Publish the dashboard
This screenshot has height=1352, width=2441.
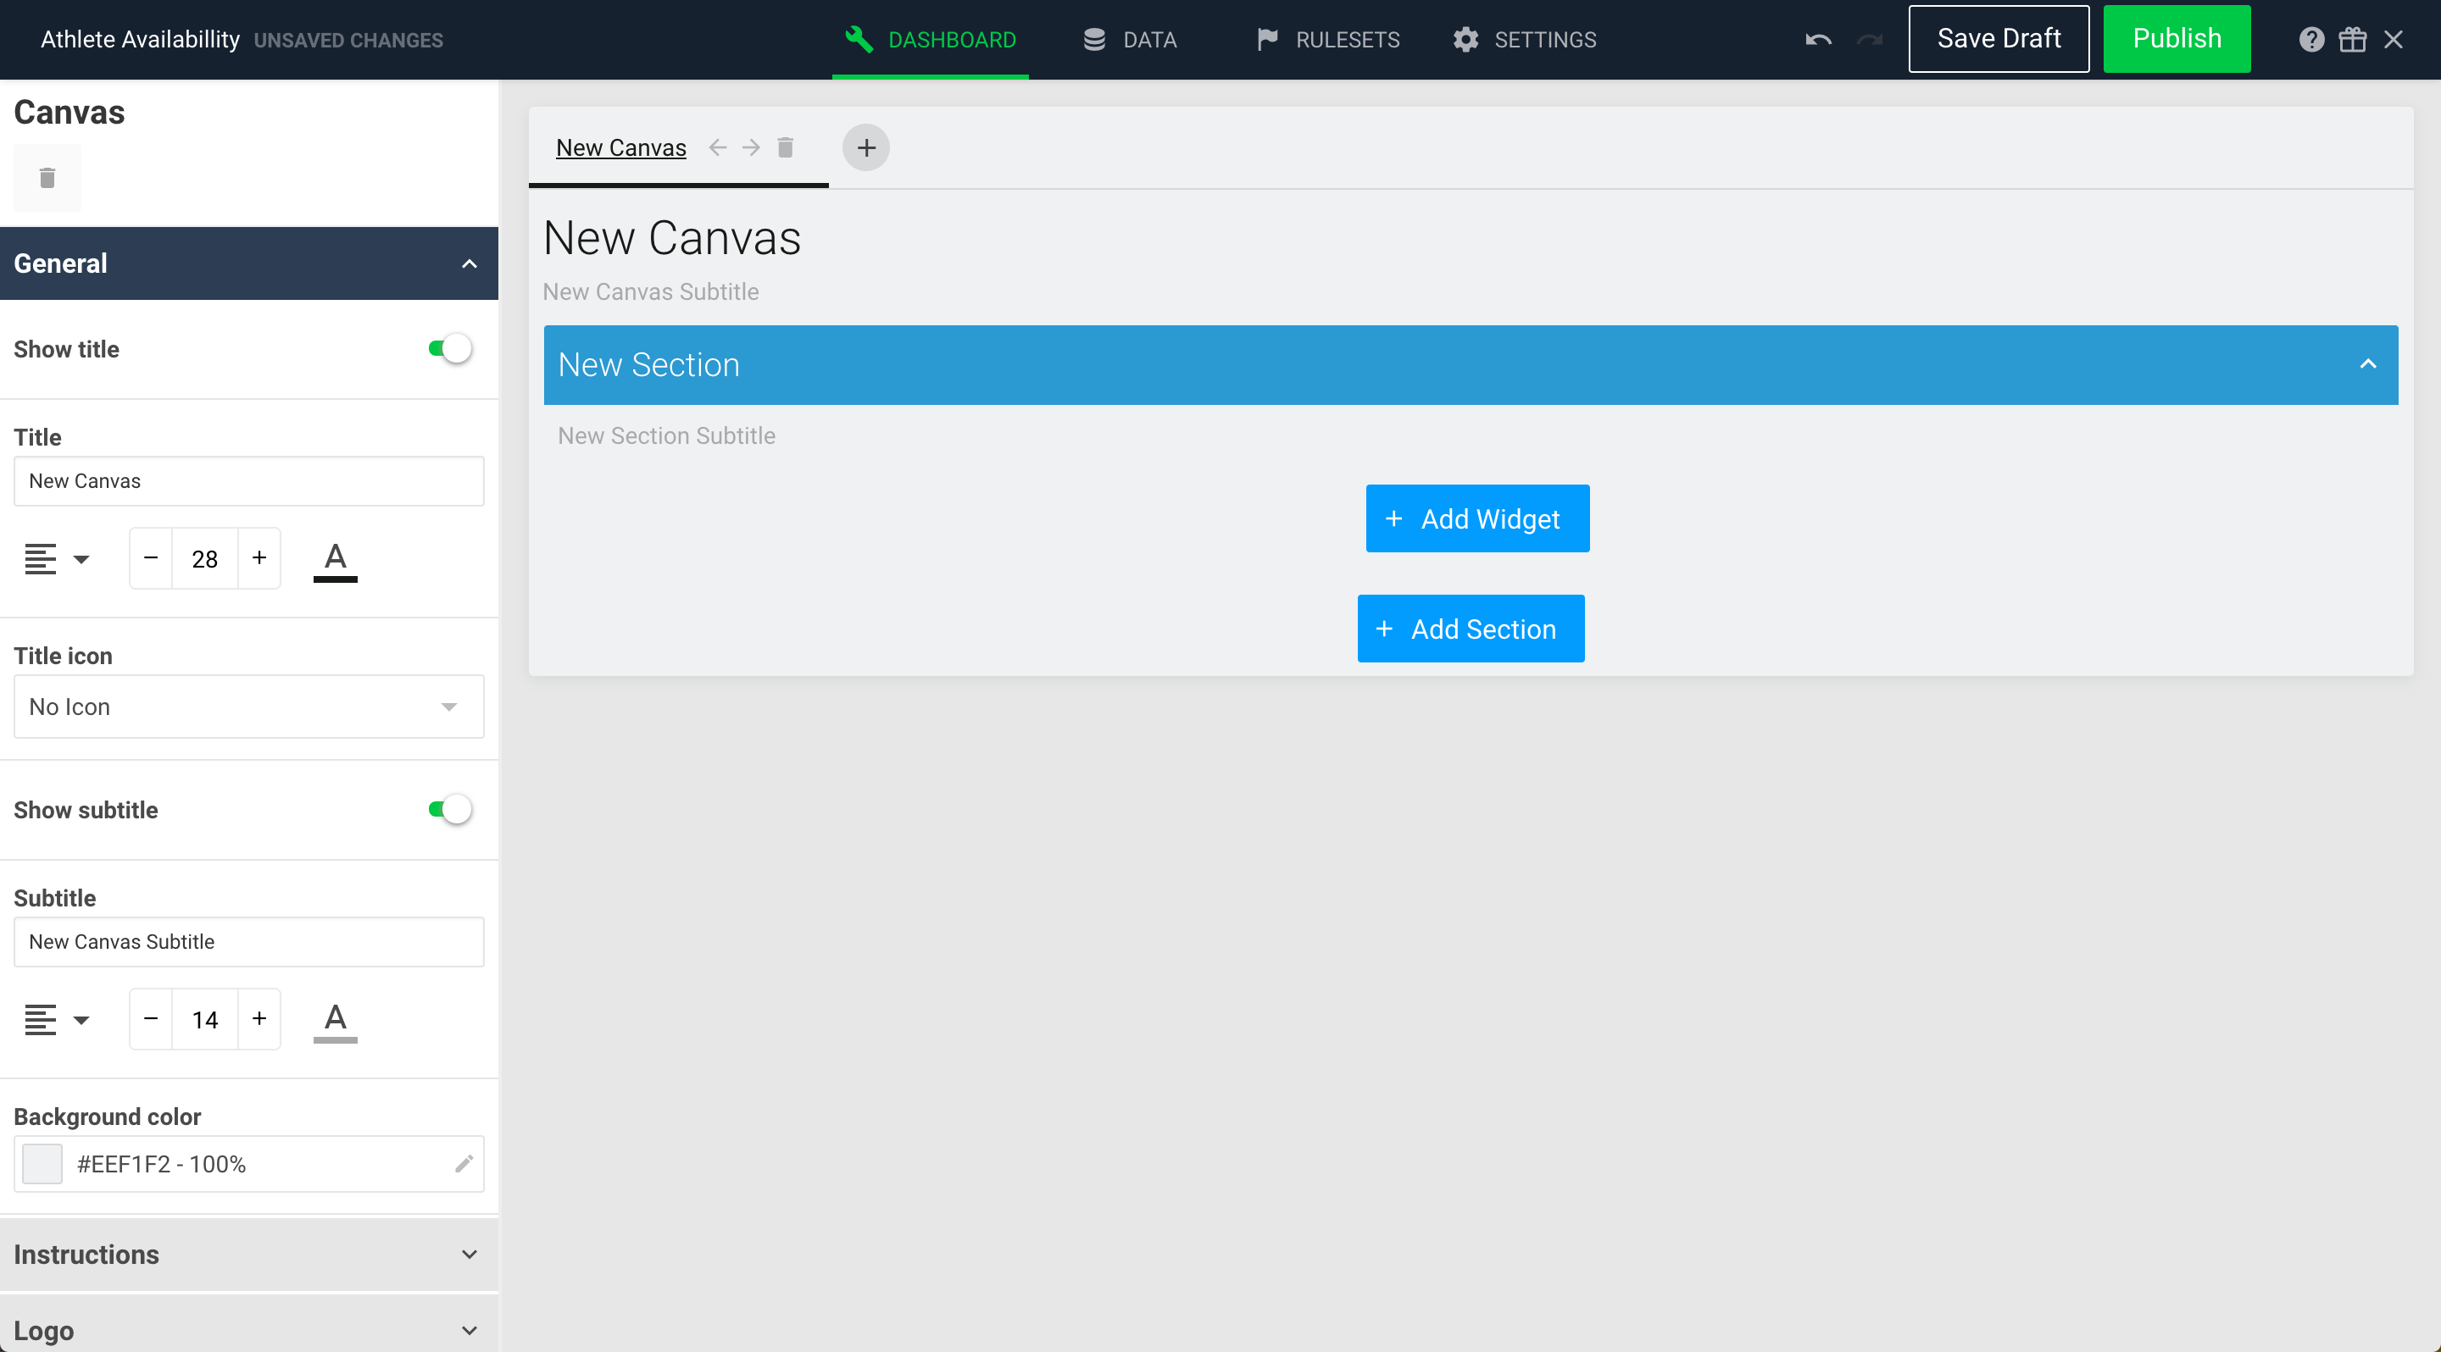point(2176,39)
